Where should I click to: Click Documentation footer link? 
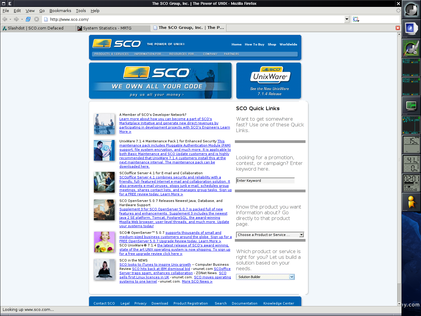tap(244, 303)
